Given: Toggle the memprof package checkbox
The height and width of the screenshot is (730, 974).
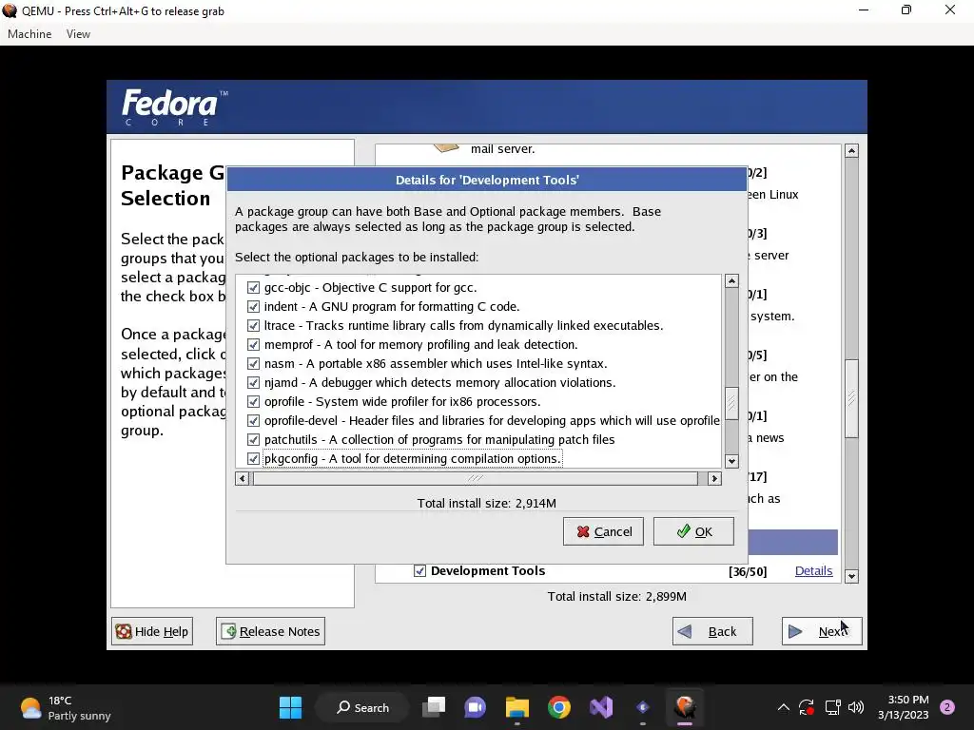Looking at the screenshot, I should pos(253,344).
